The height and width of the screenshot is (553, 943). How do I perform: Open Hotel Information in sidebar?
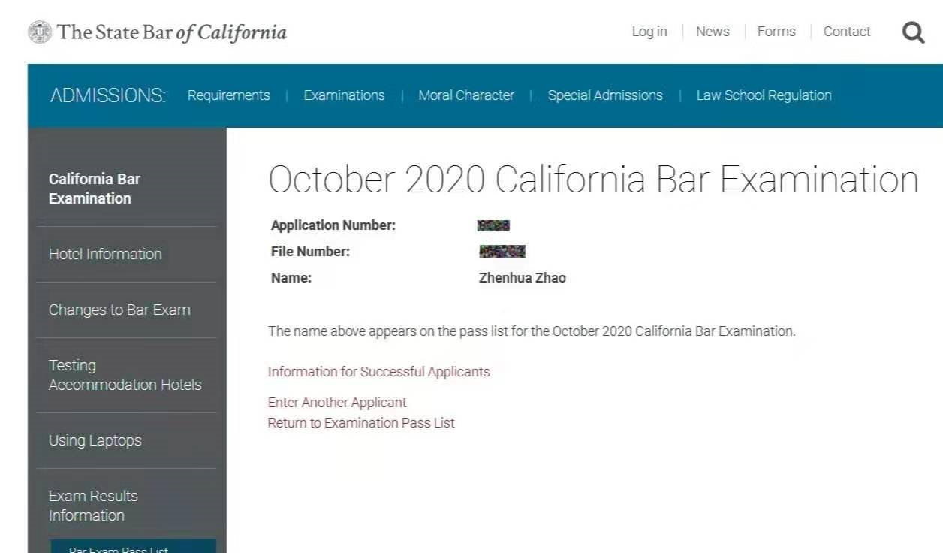[105, 254]
